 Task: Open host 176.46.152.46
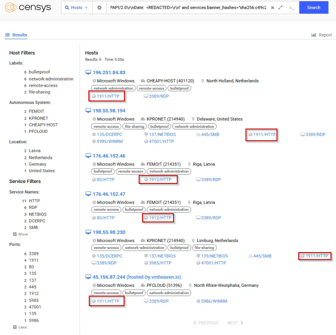point(109,156)
